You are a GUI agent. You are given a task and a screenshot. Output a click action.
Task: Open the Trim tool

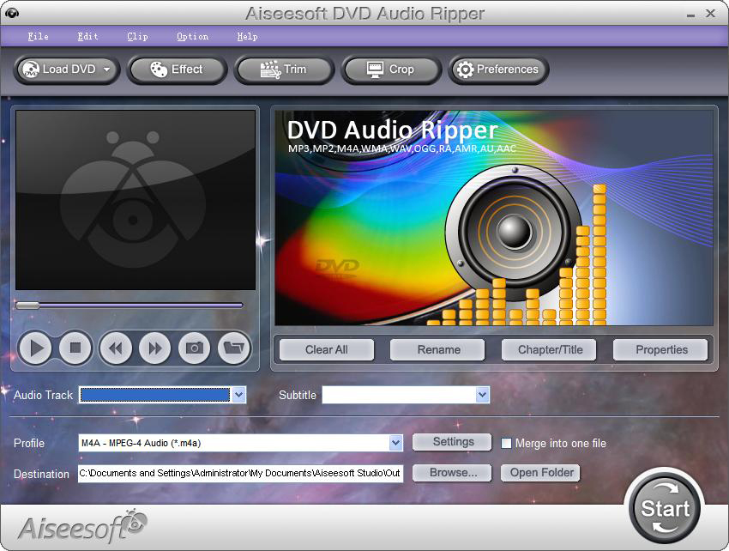tap(284, 70)
